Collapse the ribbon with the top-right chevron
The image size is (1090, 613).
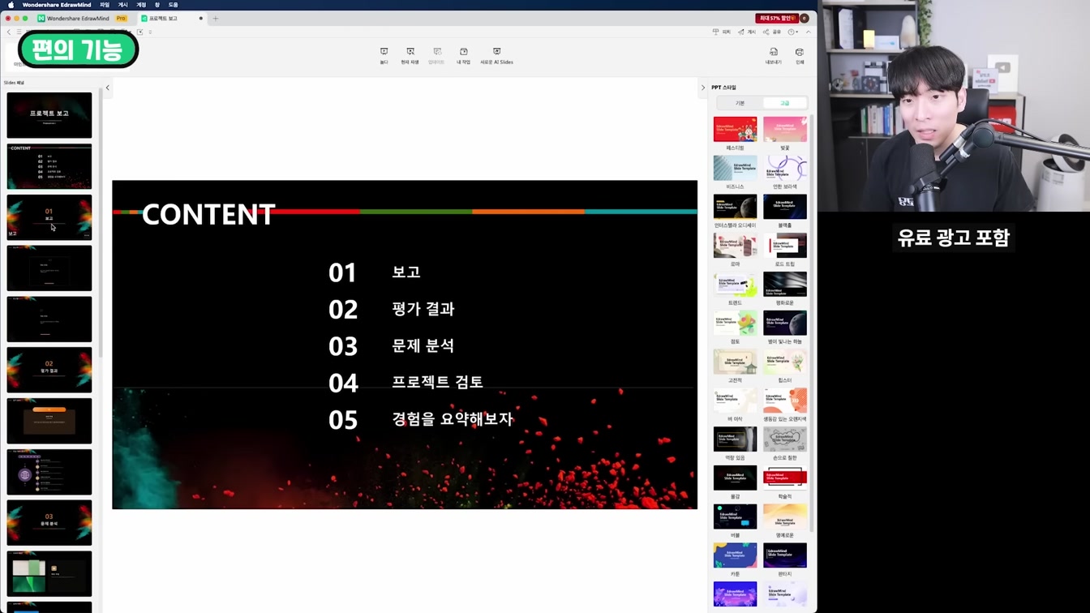click(808, 32)
